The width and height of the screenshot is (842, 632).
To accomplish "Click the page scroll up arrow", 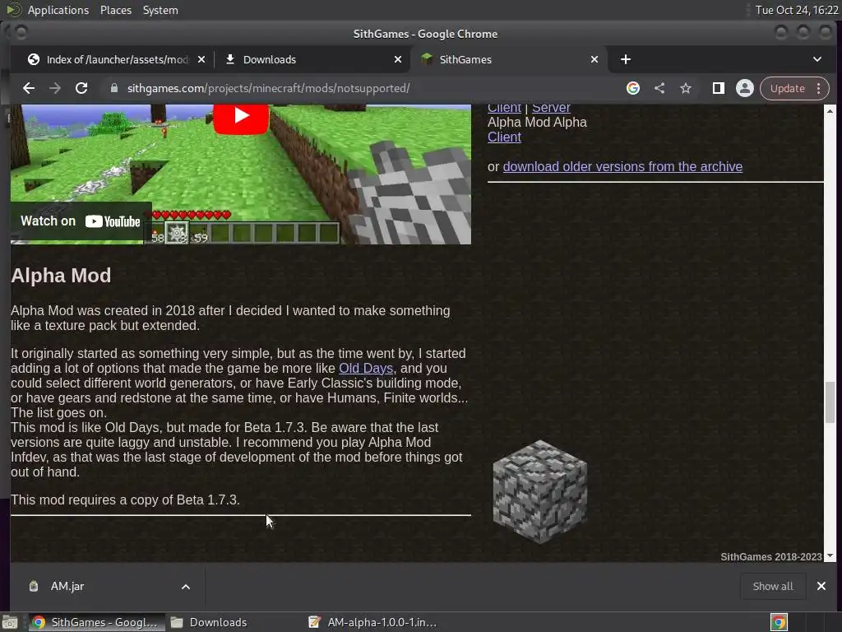I will click(830, 111).
